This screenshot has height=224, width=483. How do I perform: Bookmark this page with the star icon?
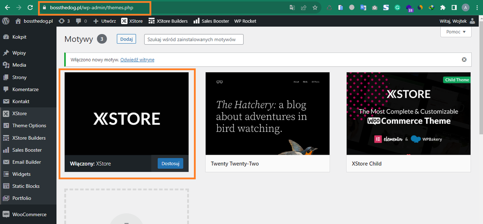[x=315, y=8]
